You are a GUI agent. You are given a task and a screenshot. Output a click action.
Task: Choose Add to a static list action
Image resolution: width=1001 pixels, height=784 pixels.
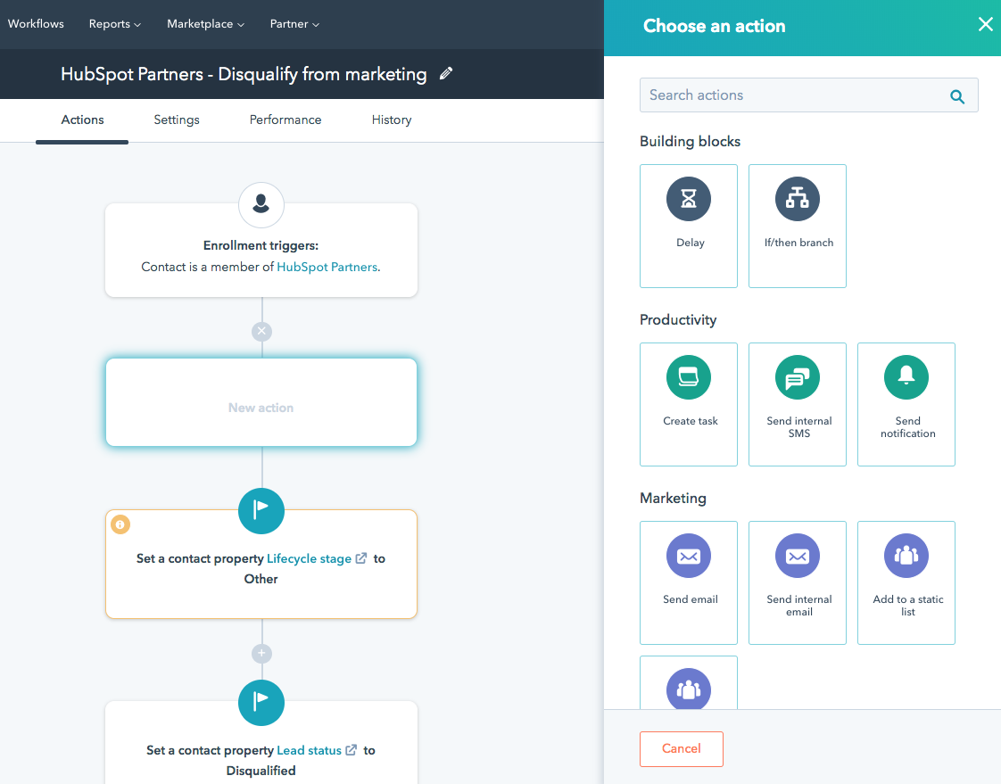(906, 583)
